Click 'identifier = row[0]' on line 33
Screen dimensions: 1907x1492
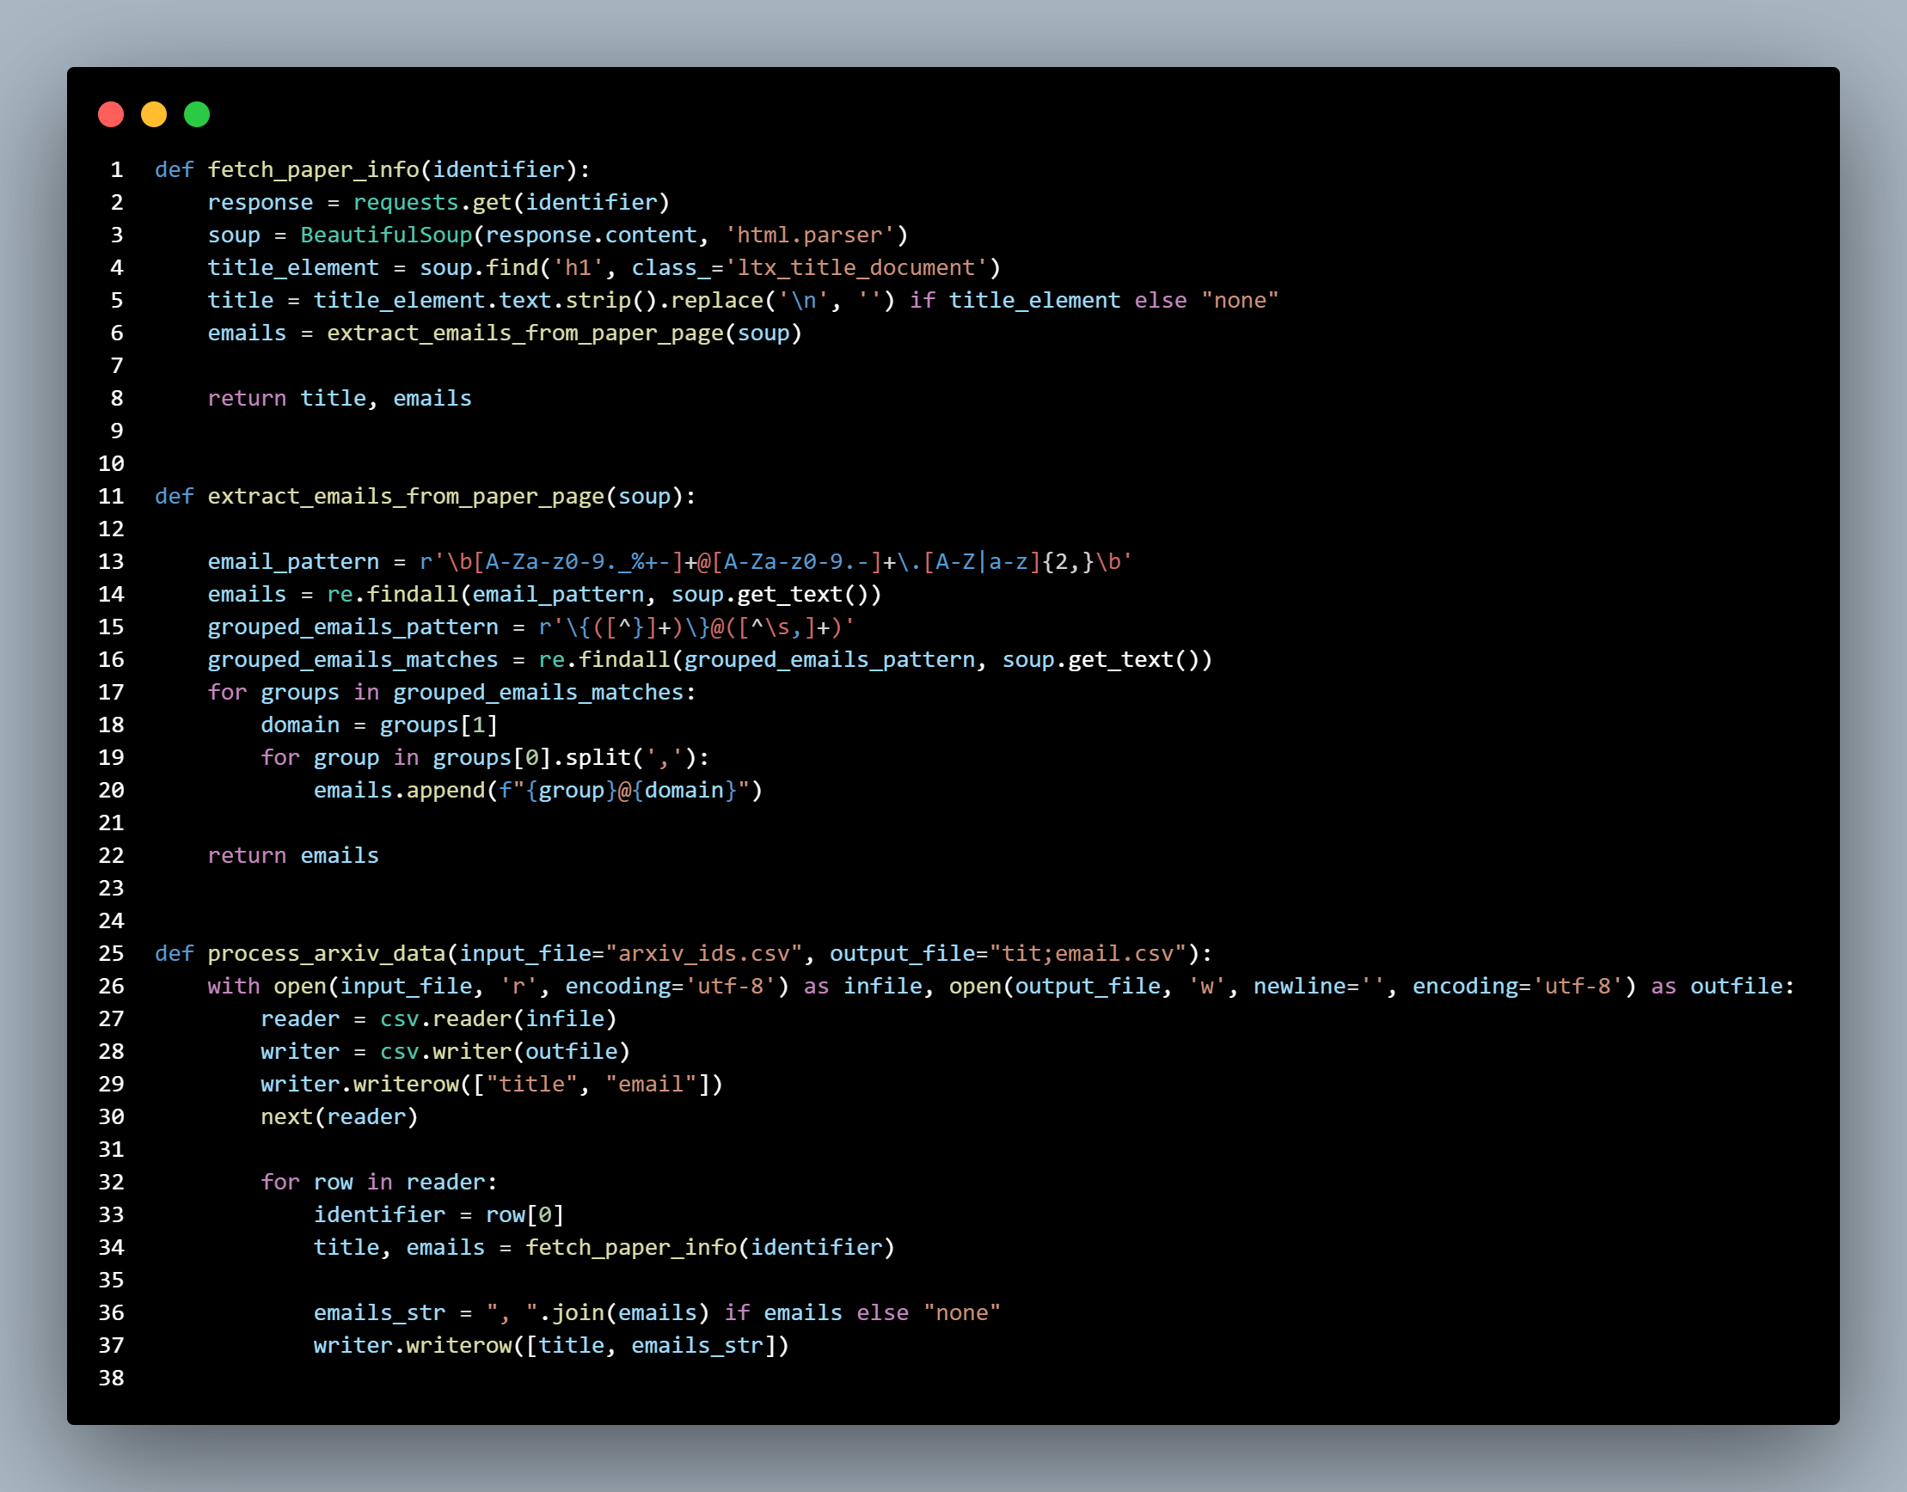pos(439,1215)
